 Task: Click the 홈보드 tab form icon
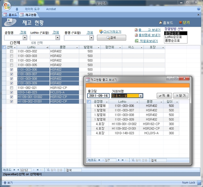(5, 15)
